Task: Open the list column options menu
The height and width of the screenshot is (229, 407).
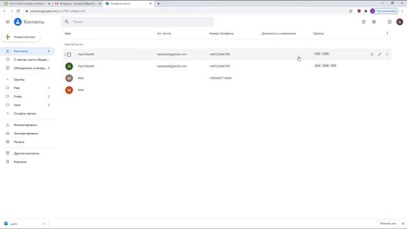Action: point(387,33)
